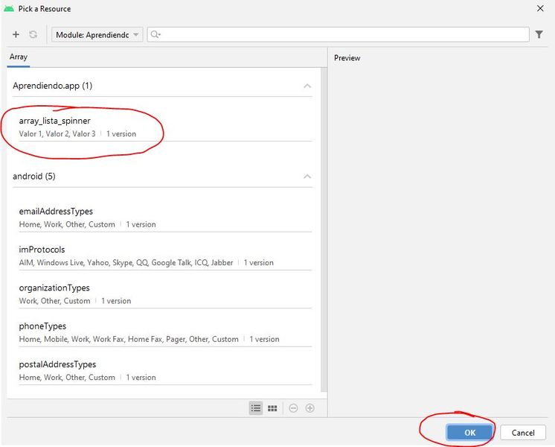
Task: Select emailAddressTypes resource
Action: 165,218
